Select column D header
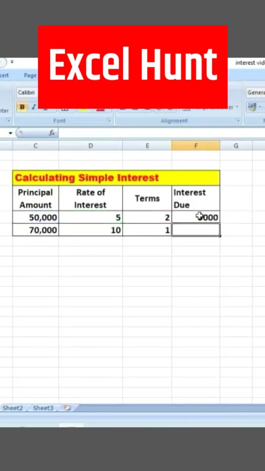 click(91, 146)
